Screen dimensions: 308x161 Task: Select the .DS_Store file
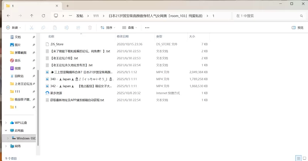pos(57,44)
